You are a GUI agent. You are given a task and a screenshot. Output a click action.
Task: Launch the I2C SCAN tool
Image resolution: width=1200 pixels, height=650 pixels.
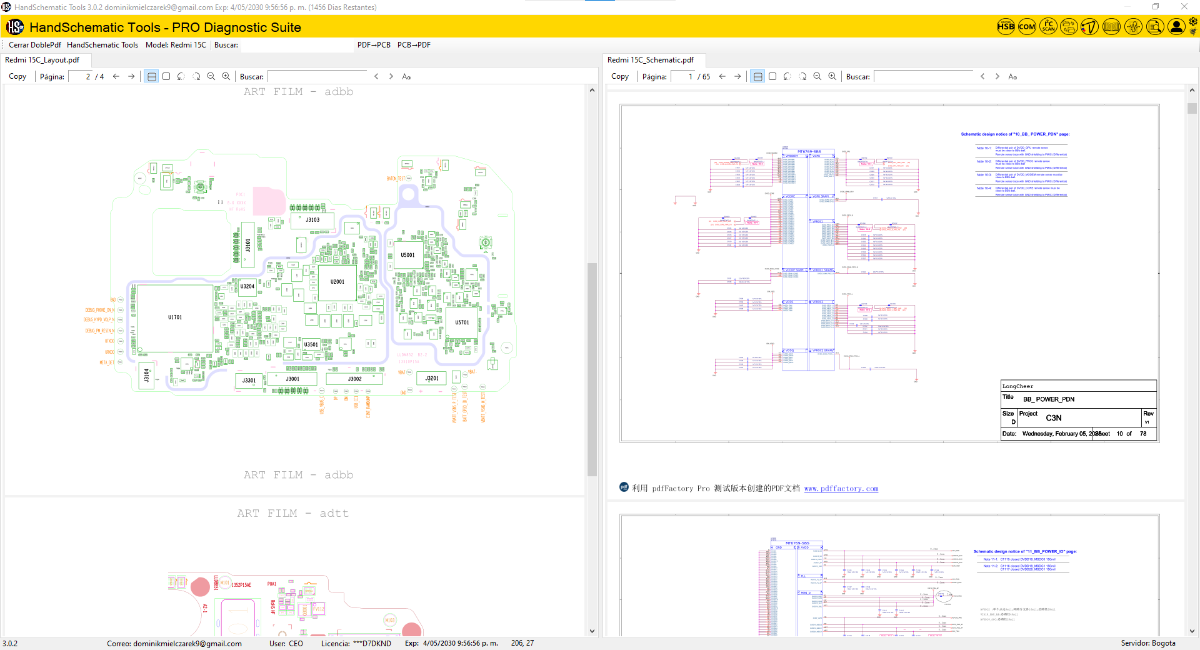[x=1048, y=27]
